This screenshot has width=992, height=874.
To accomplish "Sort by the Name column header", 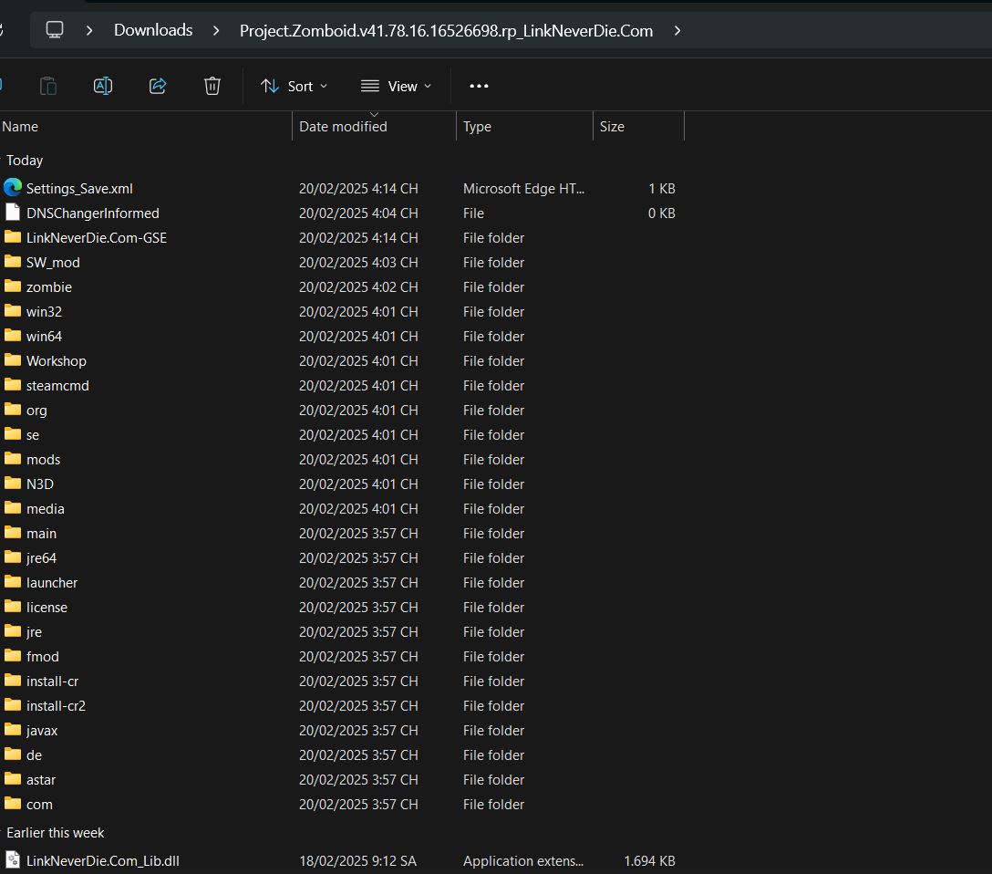I will coord(20,127).
